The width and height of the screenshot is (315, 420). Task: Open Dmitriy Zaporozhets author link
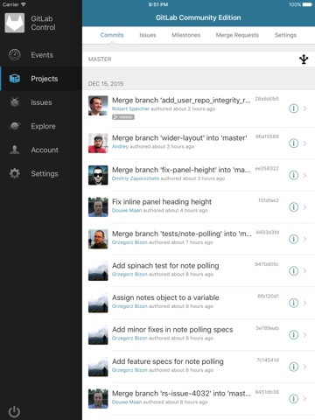(136, 178)
